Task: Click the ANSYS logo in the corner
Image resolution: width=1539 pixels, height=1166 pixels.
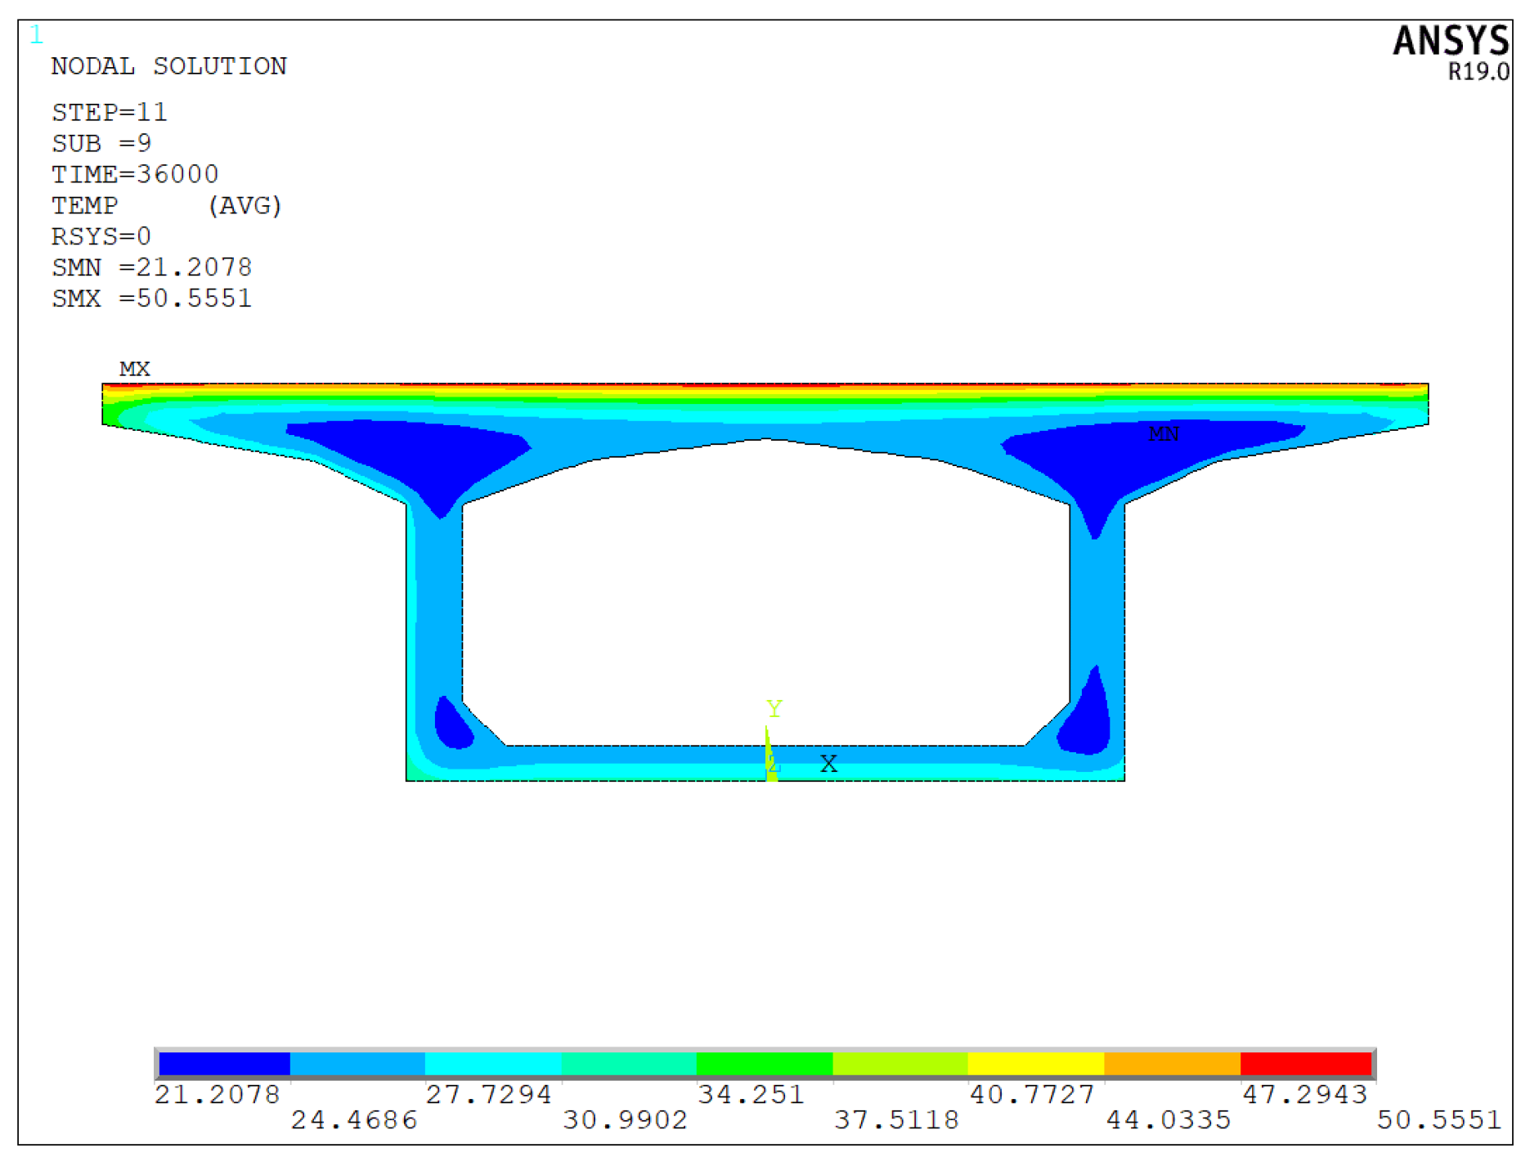Action: click(x=1450, y=41)
